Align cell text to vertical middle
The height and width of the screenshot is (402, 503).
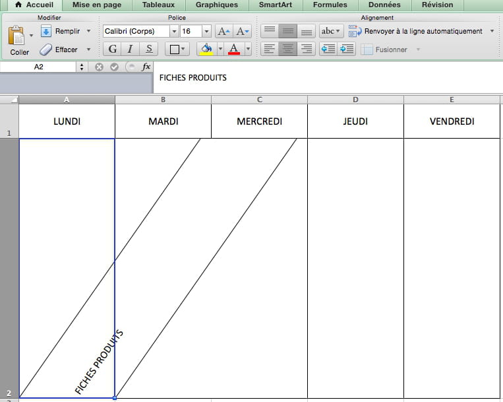(287, 31)
